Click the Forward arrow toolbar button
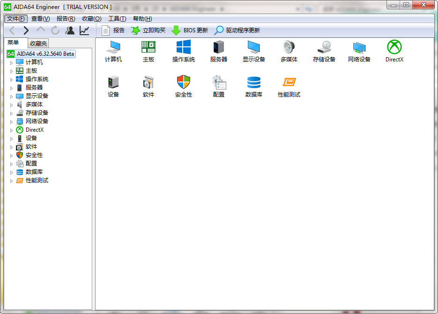 [26, 30]
